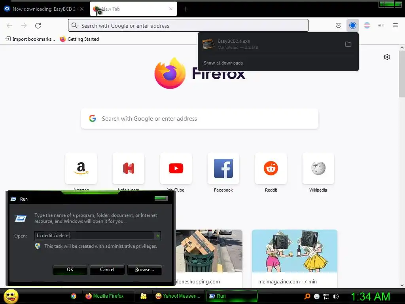
Task: Open containing folder for EasyBCD2.4.exe
Action: tap(348, 44)
